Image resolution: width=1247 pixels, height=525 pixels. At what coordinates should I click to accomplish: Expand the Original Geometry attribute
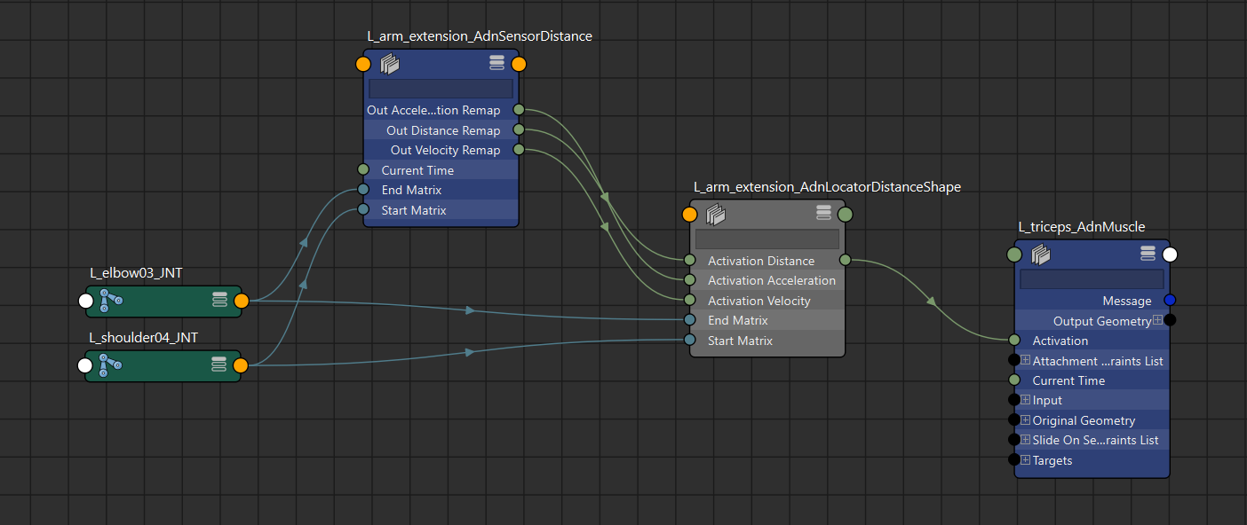1025,420
